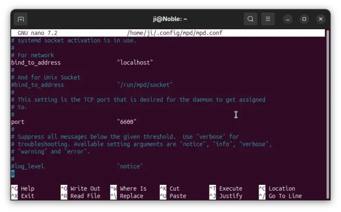
Task: Minimize the terminal window
Action: pyautogui.click(x=288, y=19)
